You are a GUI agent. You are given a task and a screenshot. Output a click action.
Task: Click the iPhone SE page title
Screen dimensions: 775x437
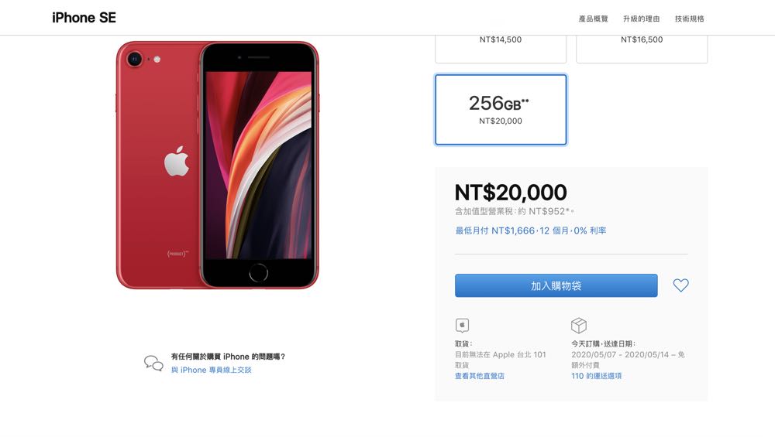[x=84, y=18]
